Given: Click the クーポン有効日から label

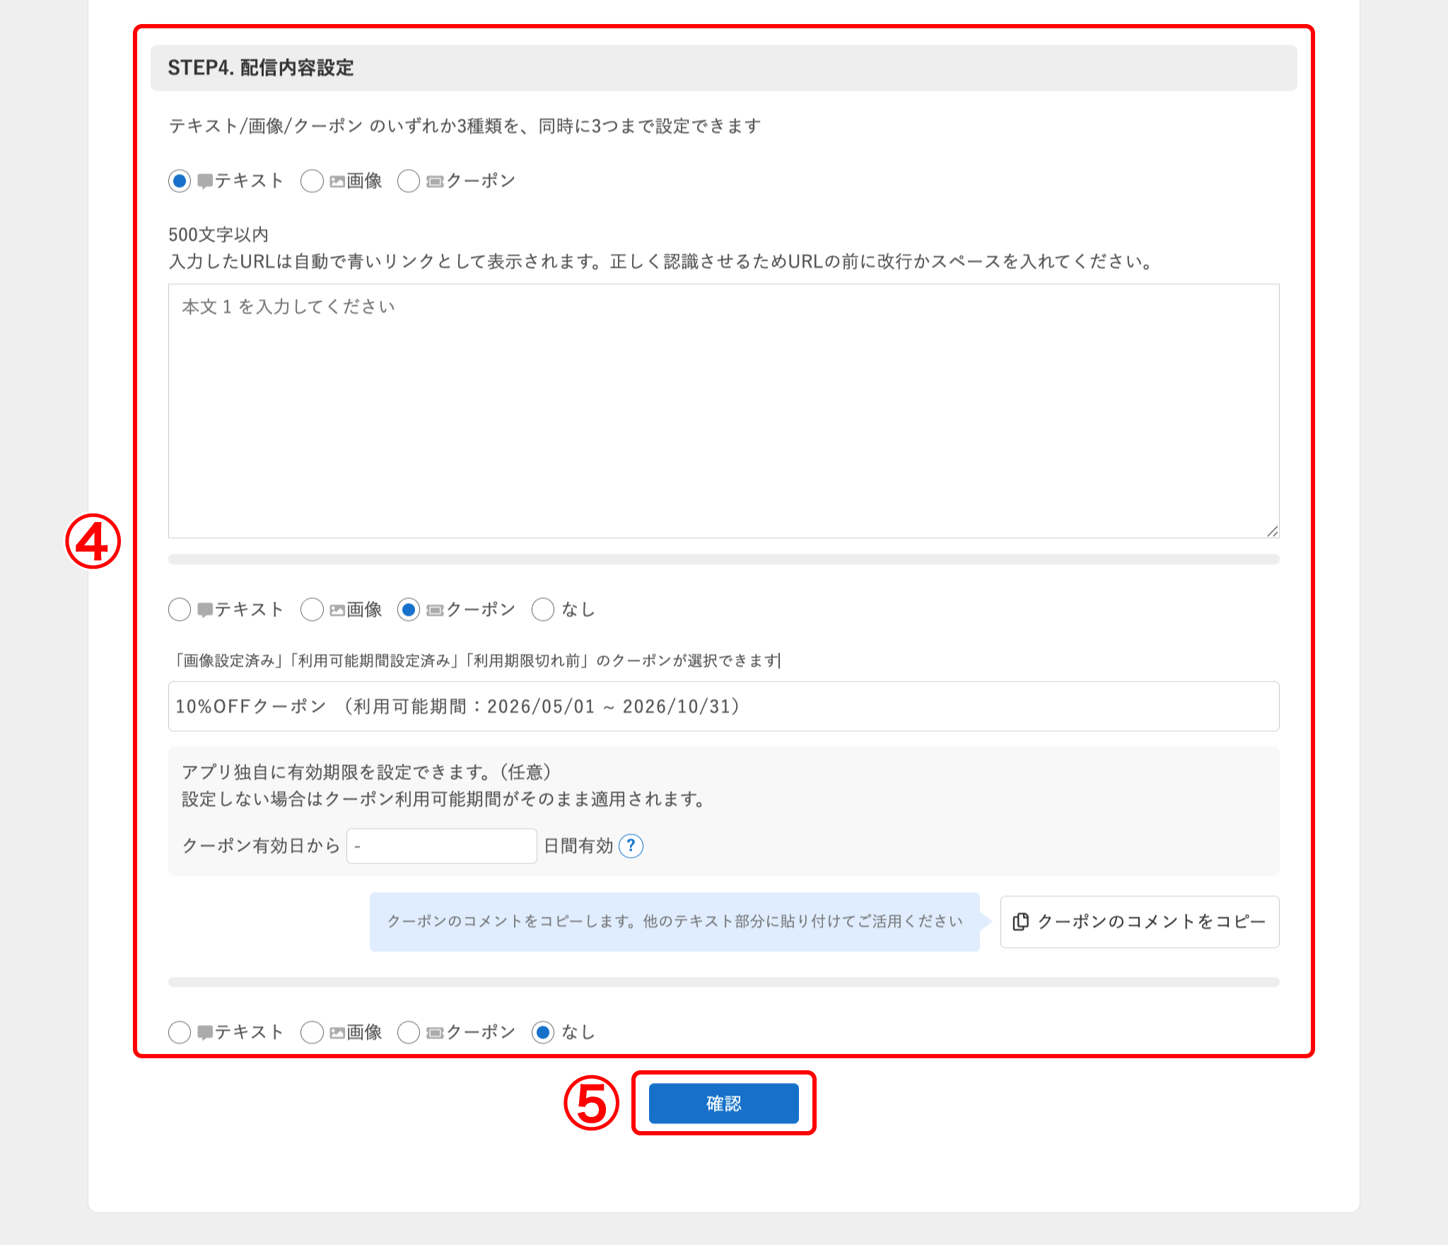Looking at the screenshot, I should click(261, 846).
